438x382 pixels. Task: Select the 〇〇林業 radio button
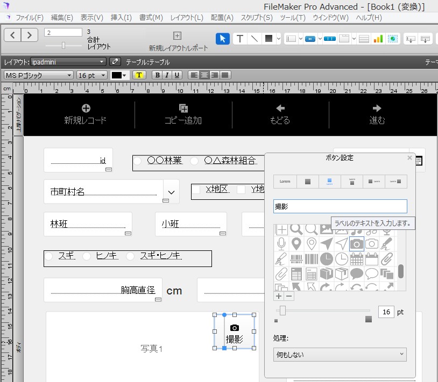[137, 161]
